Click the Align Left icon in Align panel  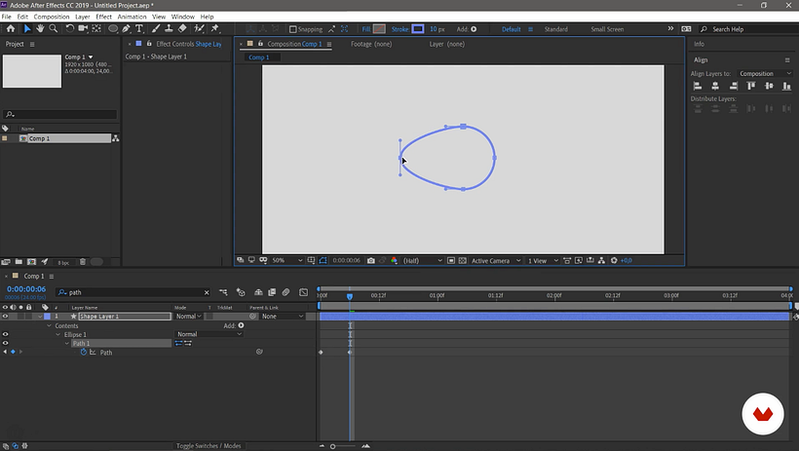click(x=698, y=86)
